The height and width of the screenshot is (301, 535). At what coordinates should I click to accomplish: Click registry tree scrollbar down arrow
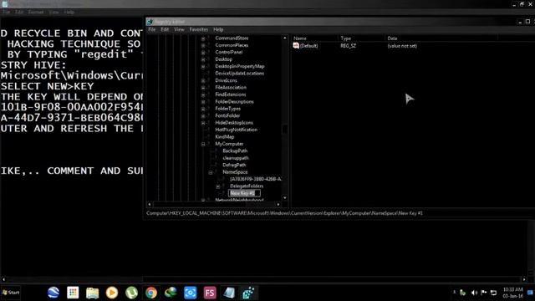[285, 197]
